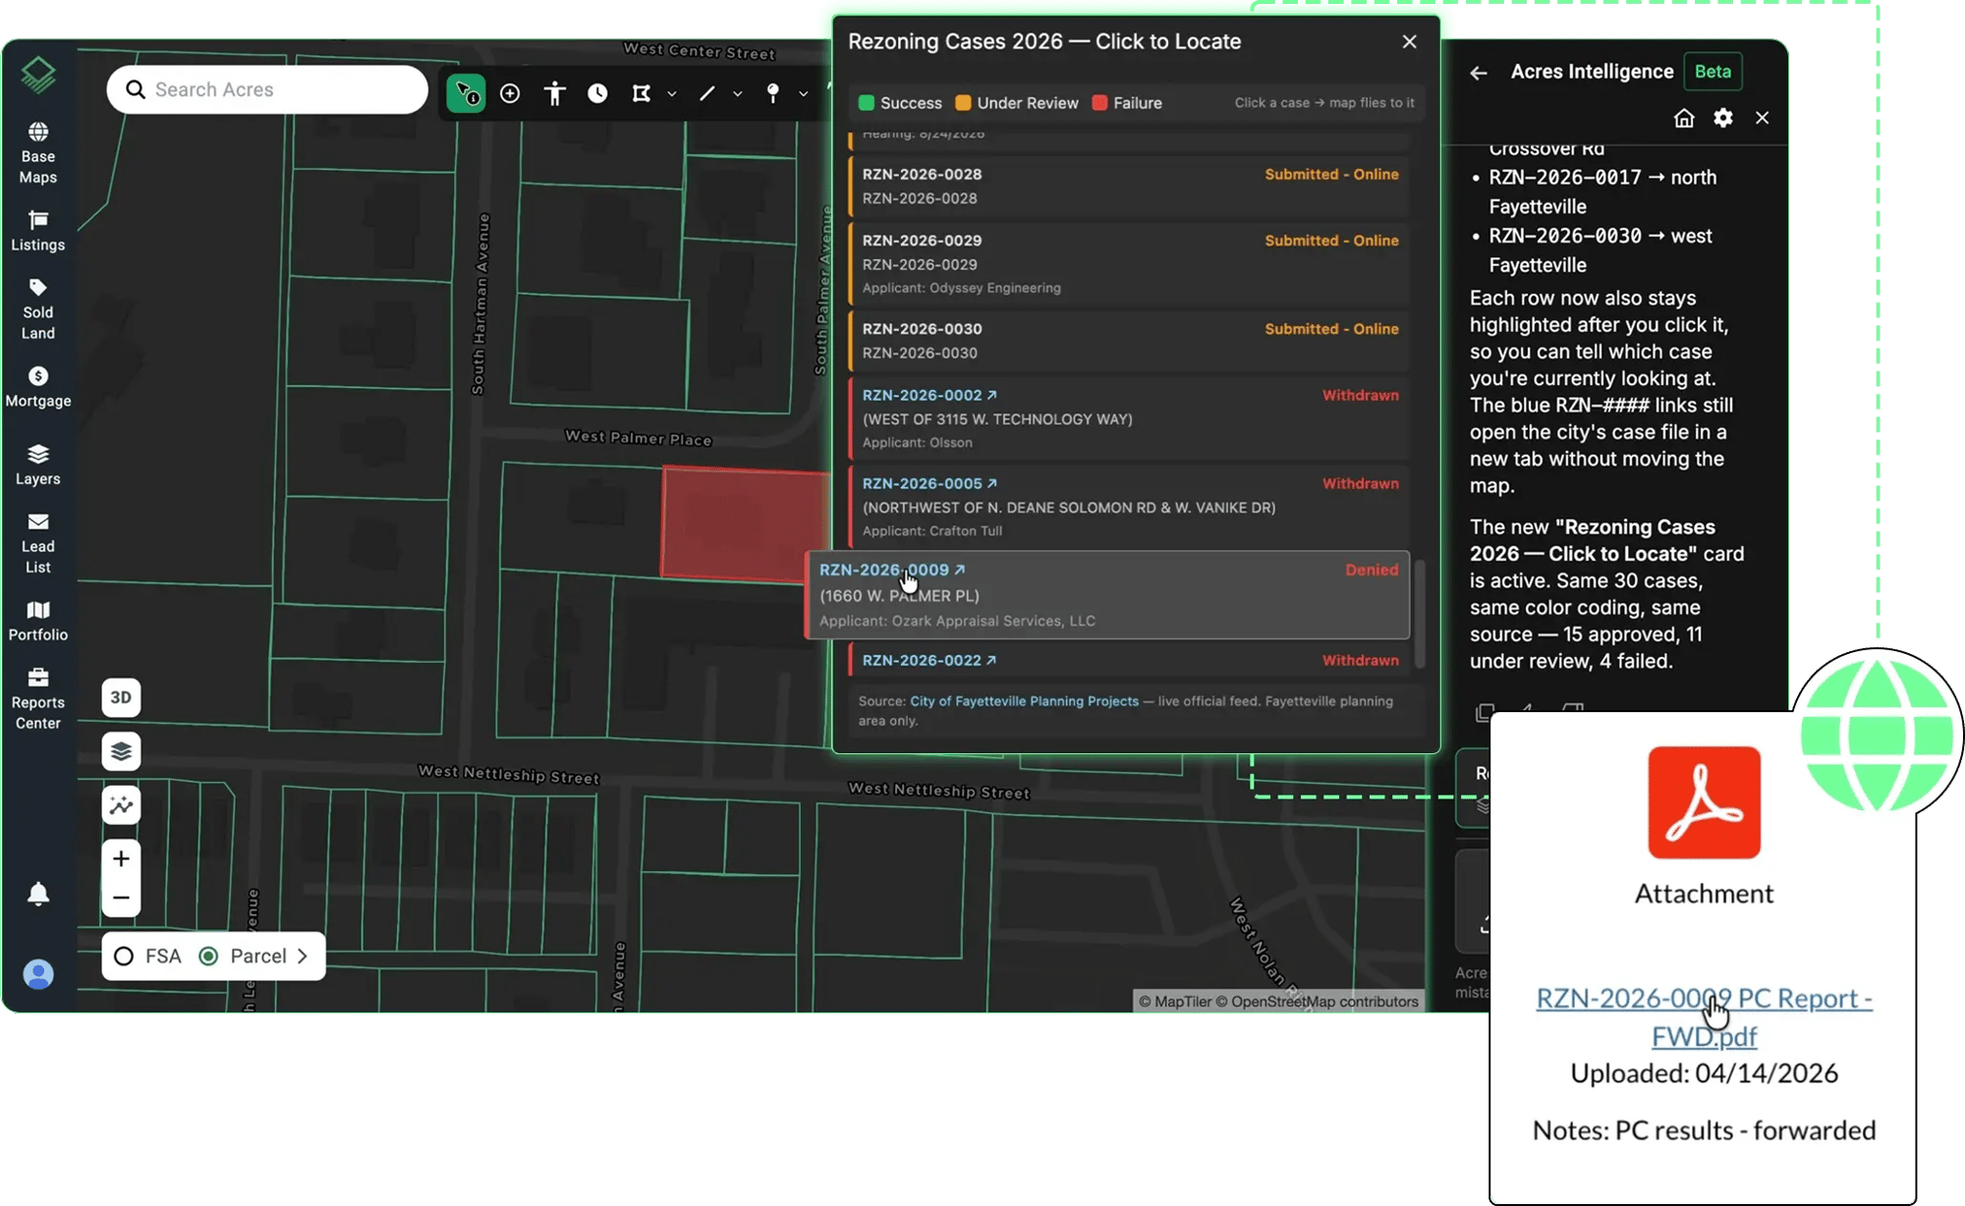Screen dimensions: 1965x1206
Task: Expand the polygon draw tool dropdown
Action: pyautogui.click(x=672, y=94)
